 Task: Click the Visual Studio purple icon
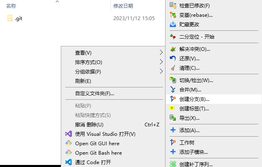click(69, 134)
